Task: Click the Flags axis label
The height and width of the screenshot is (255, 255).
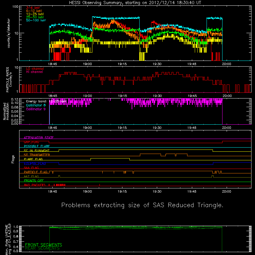Action: click(x=13, y=159)
